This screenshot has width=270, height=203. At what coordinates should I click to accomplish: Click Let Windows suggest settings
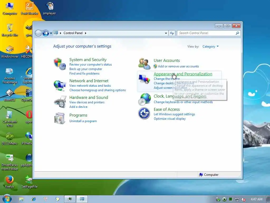tap(174, 114)
